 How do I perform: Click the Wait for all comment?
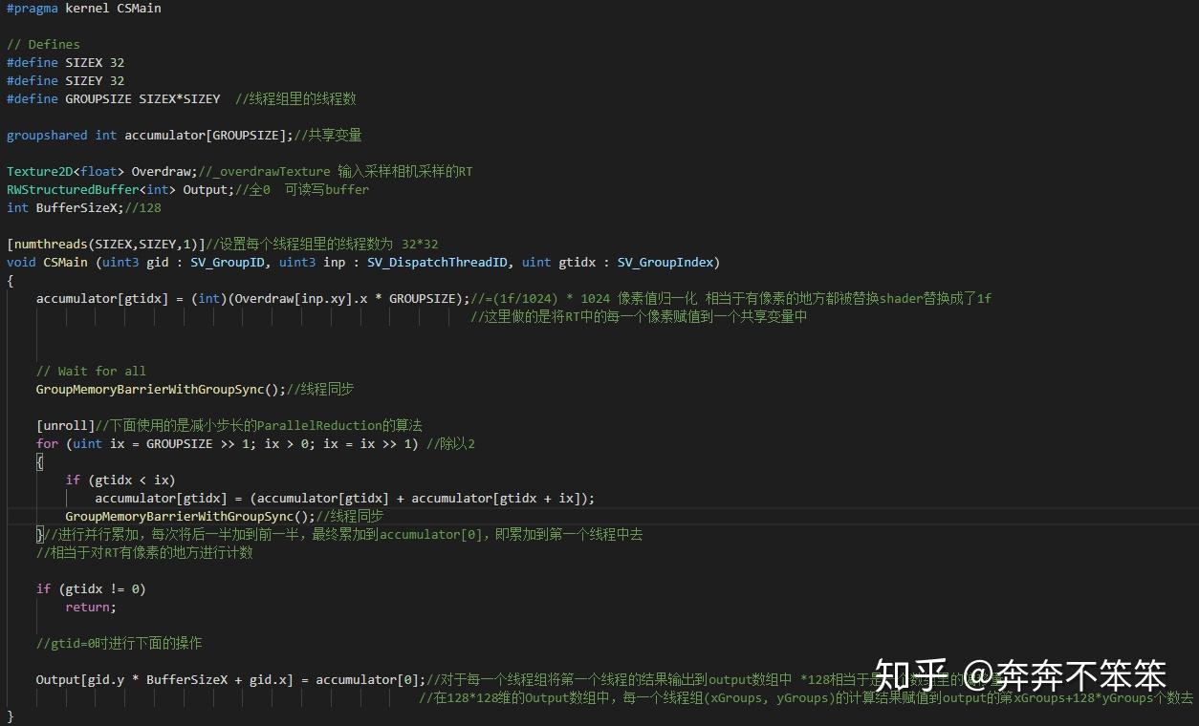click(x=91, y=371)
